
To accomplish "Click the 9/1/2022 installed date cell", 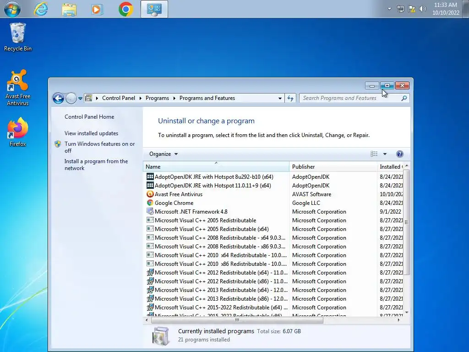I will point(390,211).
